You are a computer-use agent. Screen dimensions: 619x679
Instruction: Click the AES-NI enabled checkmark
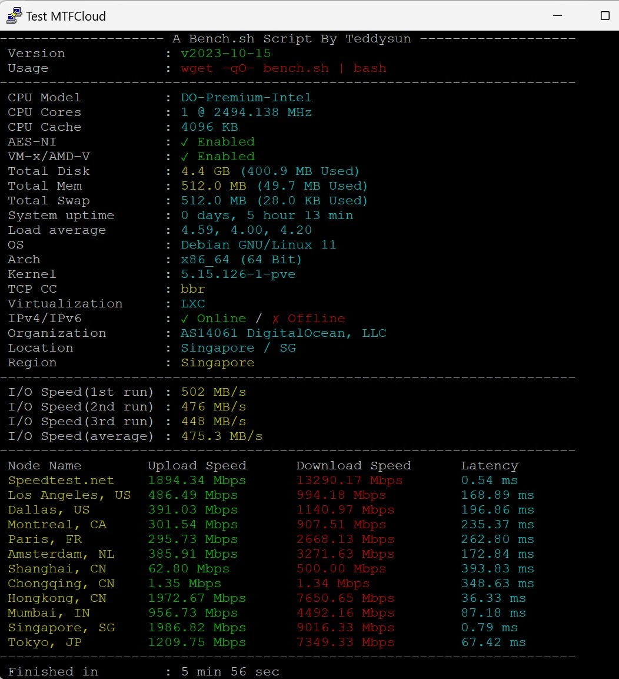pyautogui.click(x=184, y=141)
